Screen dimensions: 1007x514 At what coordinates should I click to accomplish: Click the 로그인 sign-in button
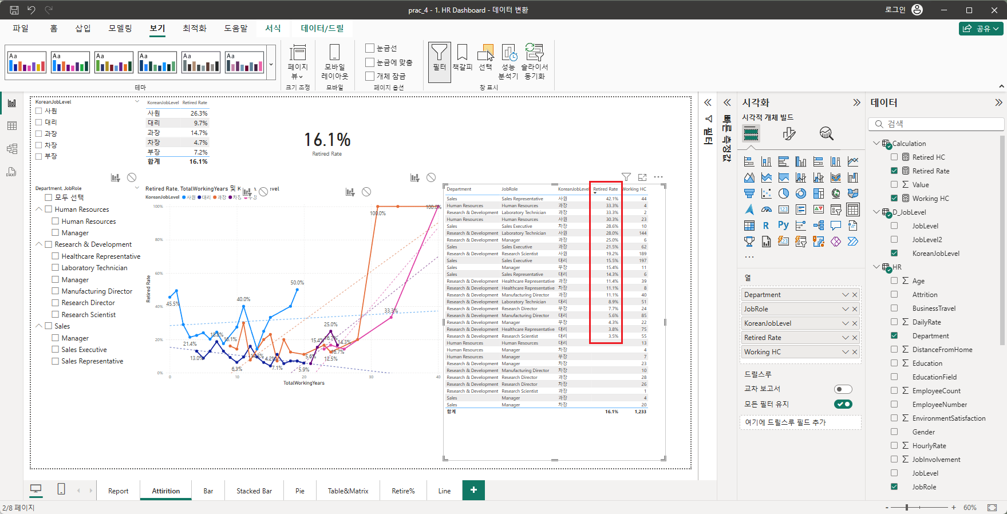(905, 10)
